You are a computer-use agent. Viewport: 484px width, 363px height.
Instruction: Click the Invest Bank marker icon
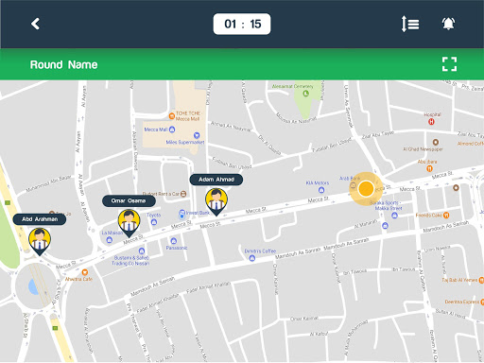[x=181, y=214]
